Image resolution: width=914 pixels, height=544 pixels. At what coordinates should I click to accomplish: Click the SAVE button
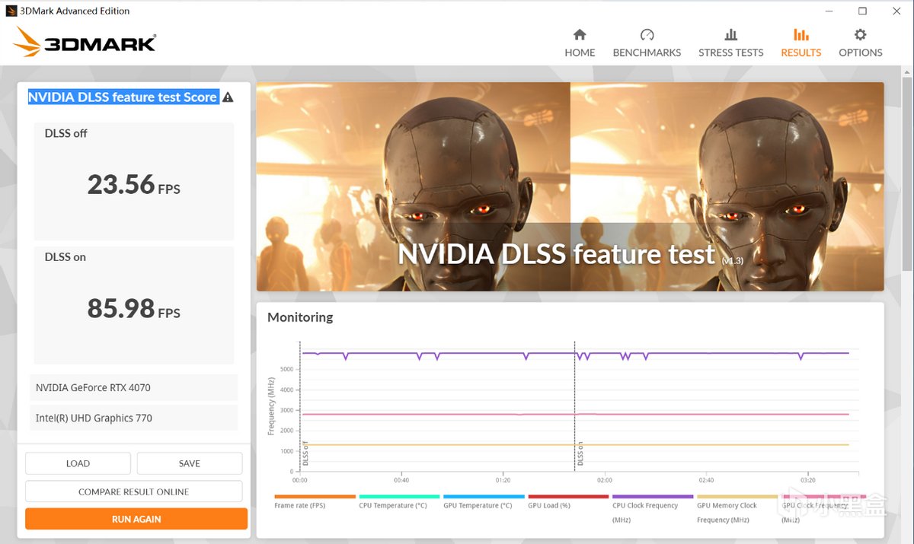pos(190,463)
